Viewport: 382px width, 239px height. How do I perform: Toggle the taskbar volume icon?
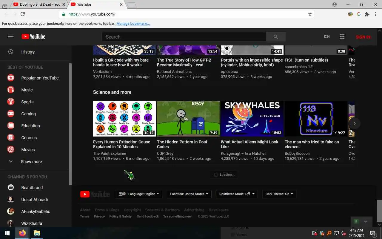[x=343, y=233]
